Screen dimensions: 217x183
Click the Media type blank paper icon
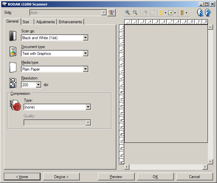point(13,67)
